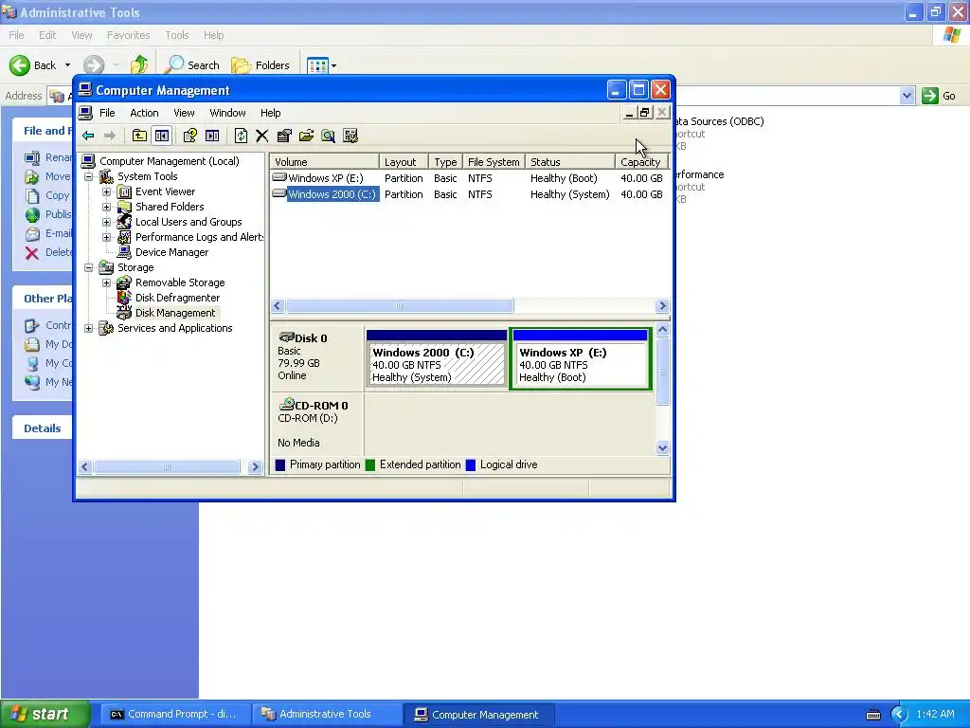Click the Back button in Administrative Tools
Screen dimensions: 970x728
(x=33, y=65)
